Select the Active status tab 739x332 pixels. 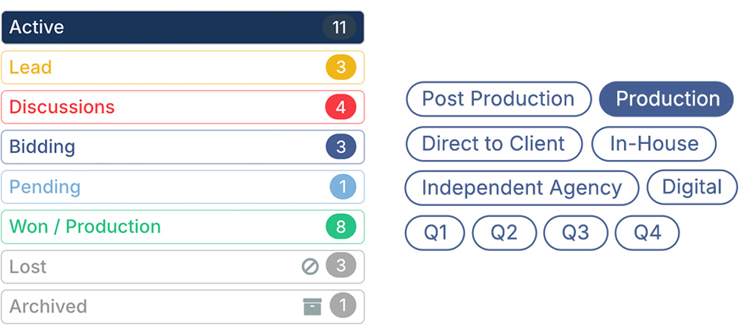(163, 27)
